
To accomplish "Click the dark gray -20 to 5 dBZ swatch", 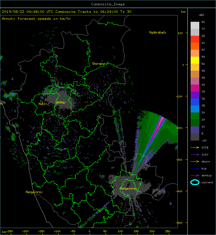I will (195, 137).
